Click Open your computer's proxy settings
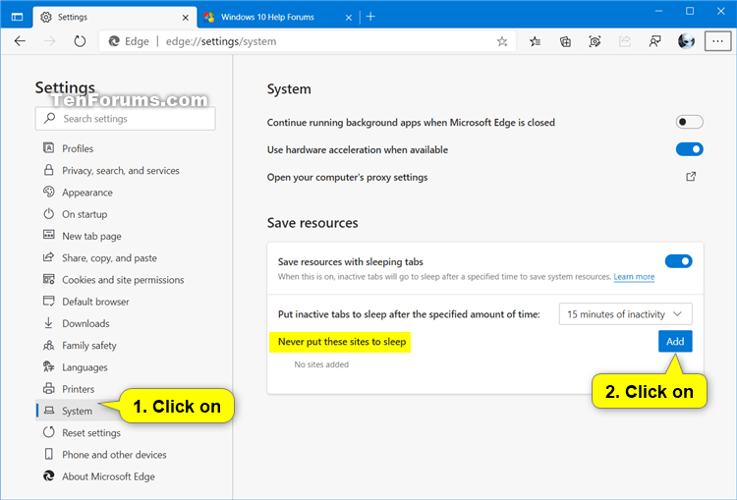Image resolution: width=737 pixels, height=500 pixels. [347, 177]
